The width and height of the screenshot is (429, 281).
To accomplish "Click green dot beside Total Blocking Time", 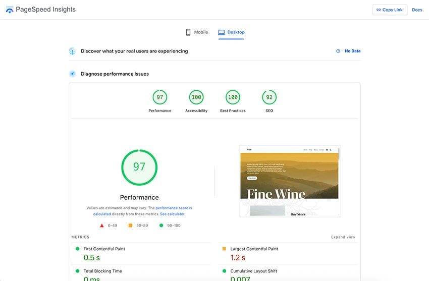I will tap(77, 271).
